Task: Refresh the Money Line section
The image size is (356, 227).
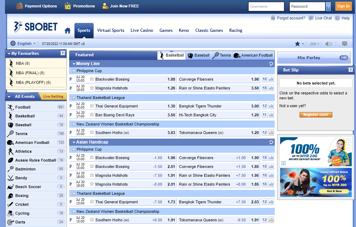Action: 271,64
